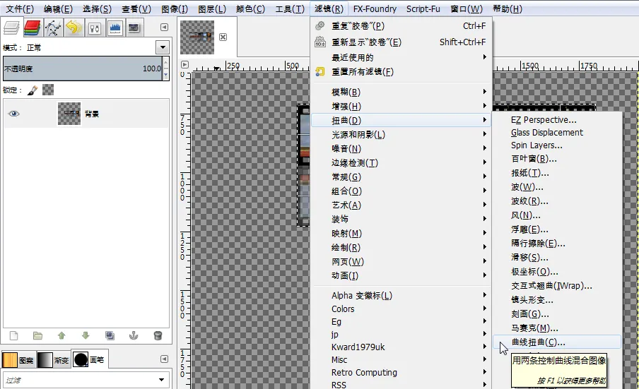Anchor the floating layer icon
The width and height of the screenshot is (639, 389).
134,335
